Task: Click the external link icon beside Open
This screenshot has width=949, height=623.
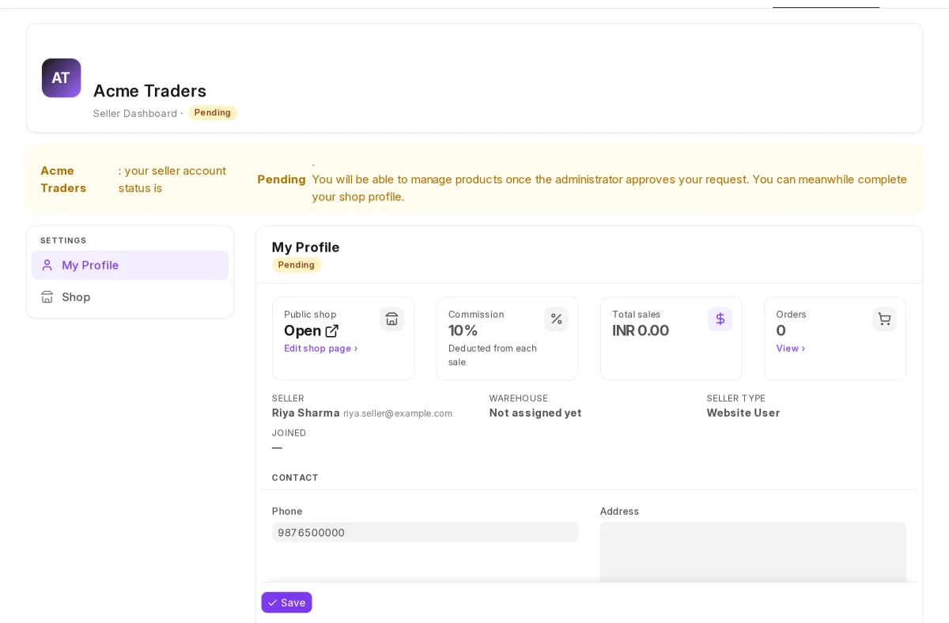Action: coord(332,330)
